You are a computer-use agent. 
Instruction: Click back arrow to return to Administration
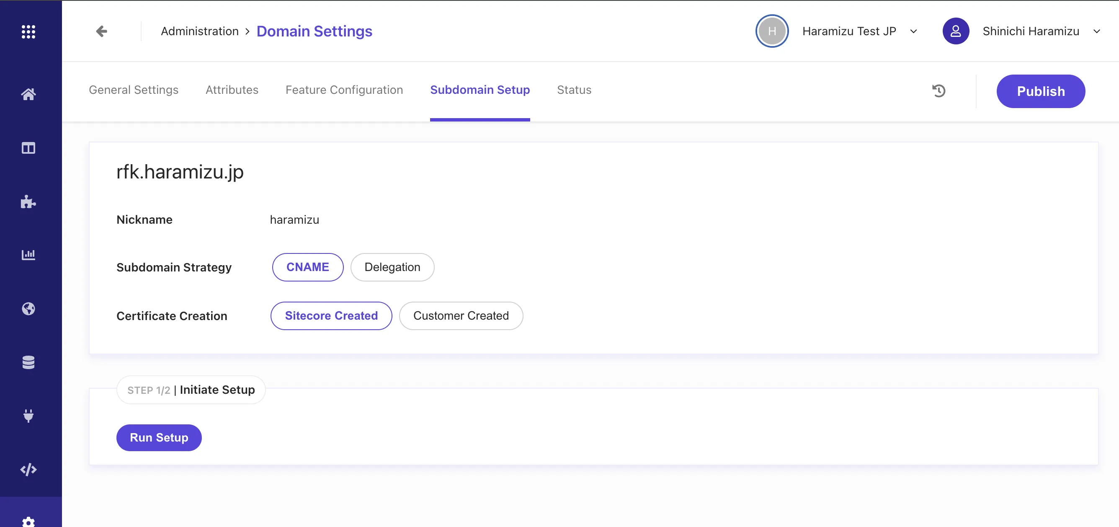pyautogui.click(x=101, y=31)
